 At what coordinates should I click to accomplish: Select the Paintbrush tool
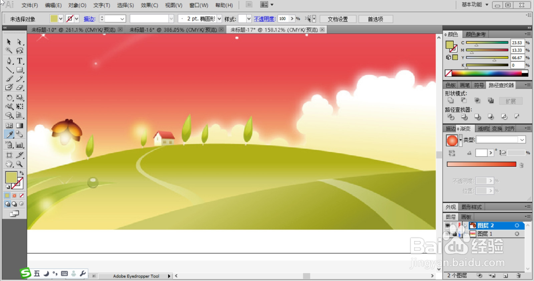pos(9,79)
